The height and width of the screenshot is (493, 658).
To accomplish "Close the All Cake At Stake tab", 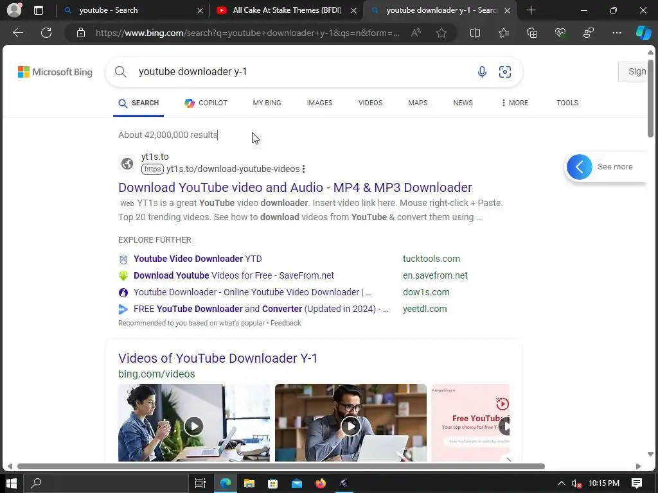I will click(x=354, y=10).
